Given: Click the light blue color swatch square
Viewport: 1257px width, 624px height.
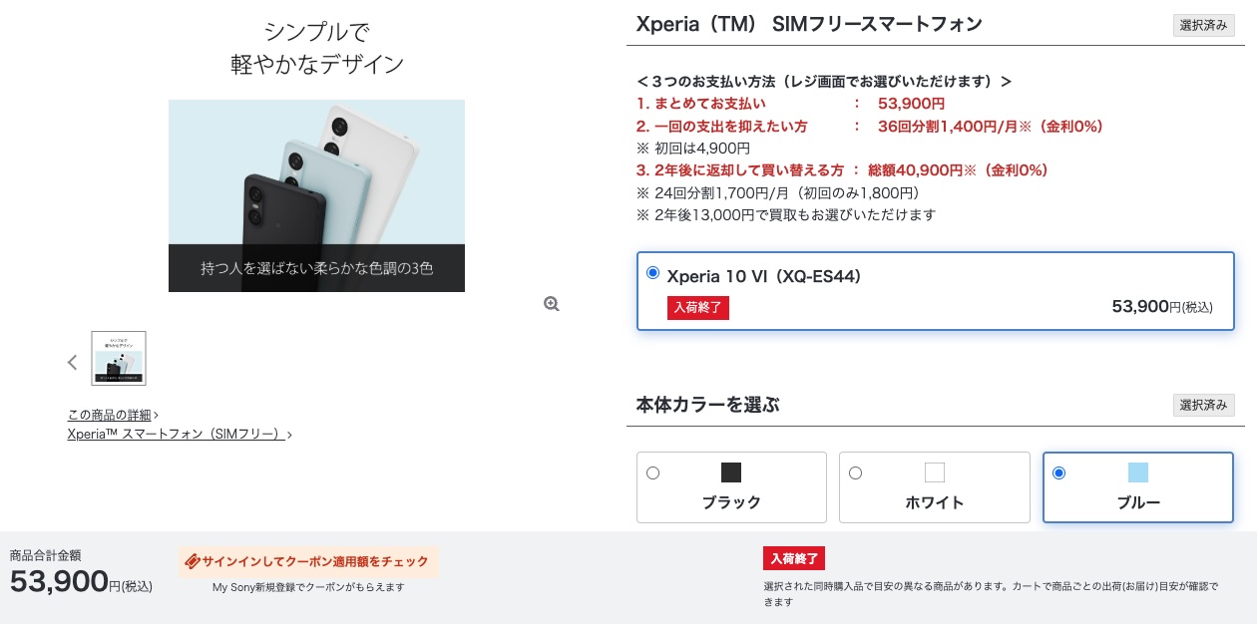Looking at the screenshot, I should coord(1138,472).
